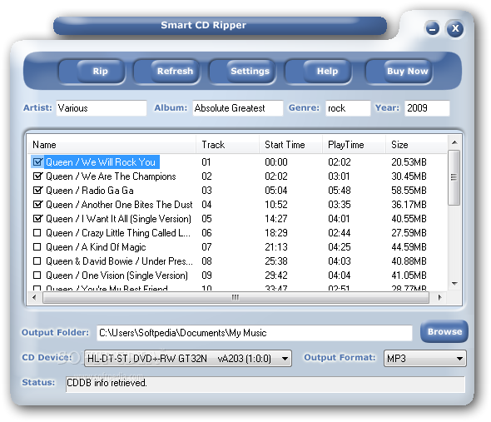Click the horizontal scroll right arrow
Screen dimensions: 491x422
point(439,297)
